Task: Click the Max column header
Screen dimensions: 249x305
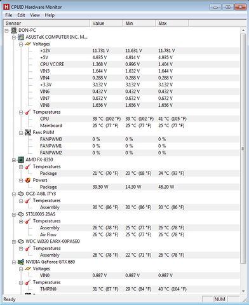Action: tap(172, 24)
